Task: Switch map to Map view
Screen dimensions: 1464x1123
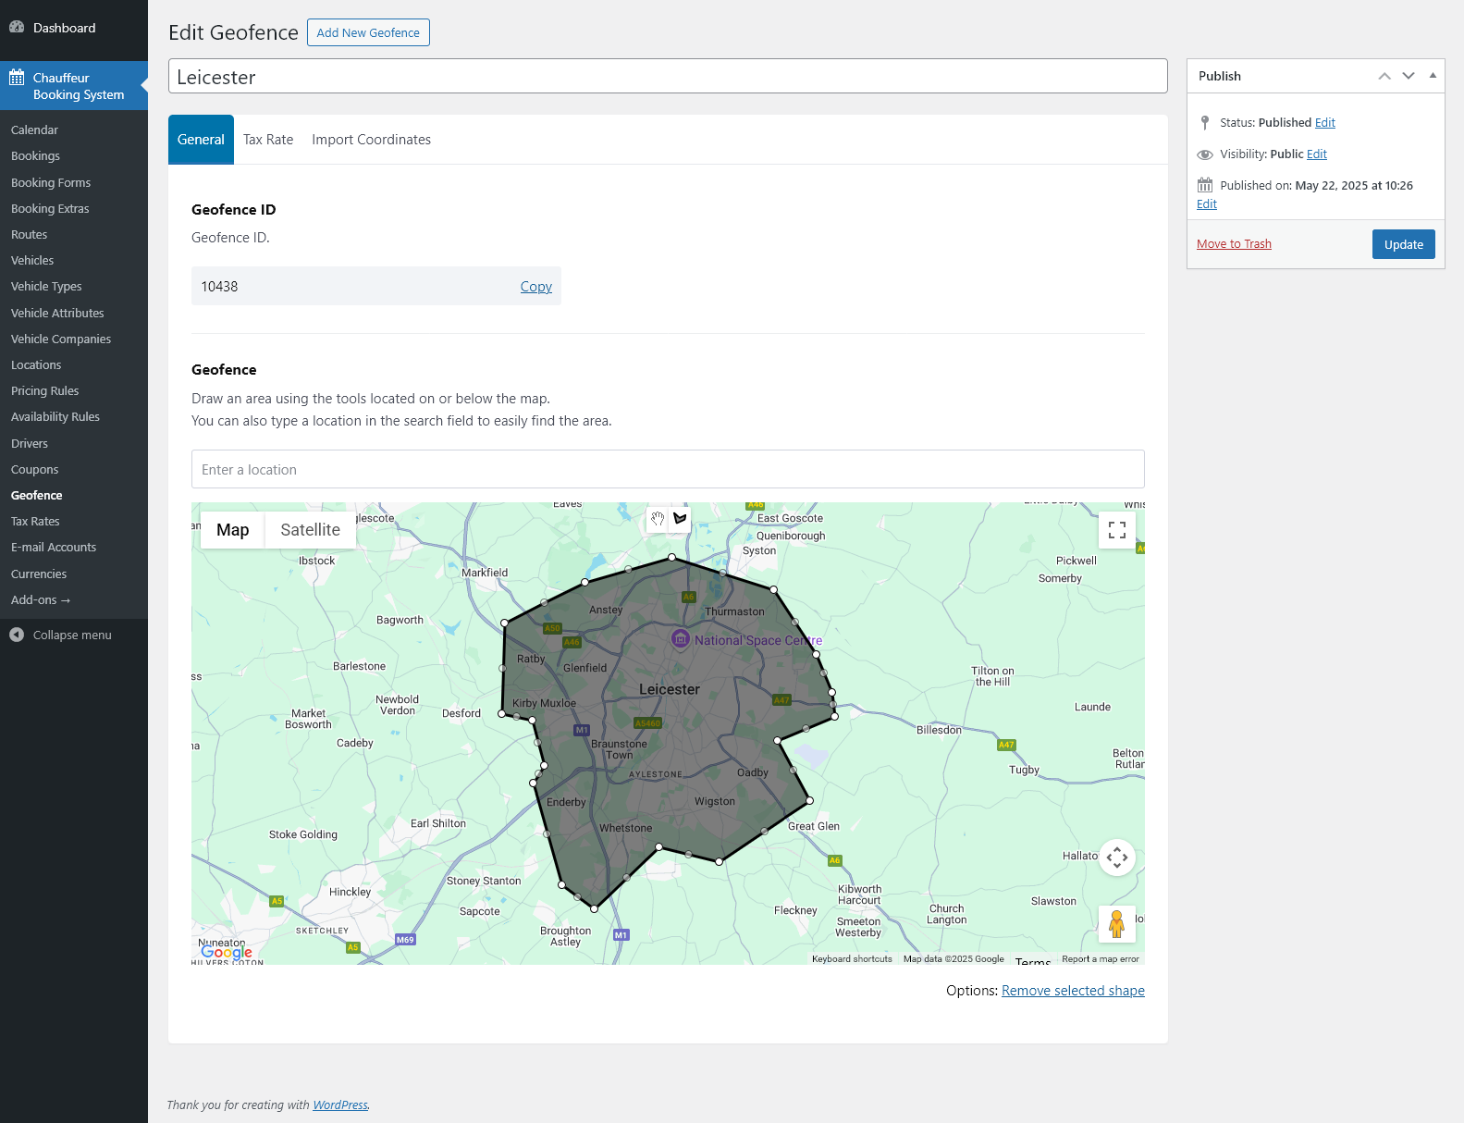Action: [233, 530]
